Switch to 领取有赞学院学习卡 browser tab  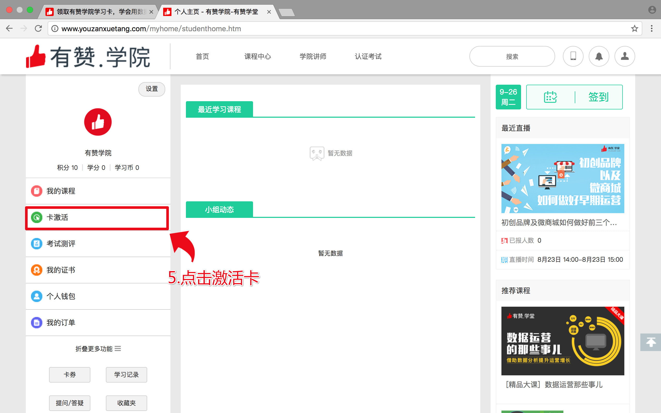pos(98,12)
